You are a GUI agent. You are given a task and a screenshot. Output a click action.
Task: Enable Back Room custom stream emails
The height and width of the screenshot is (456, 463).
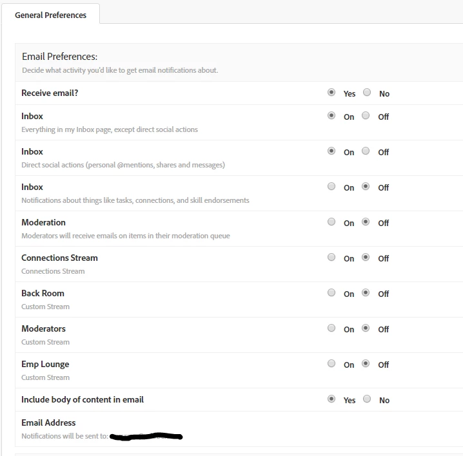pyautogui.click(x=331, y=292)
